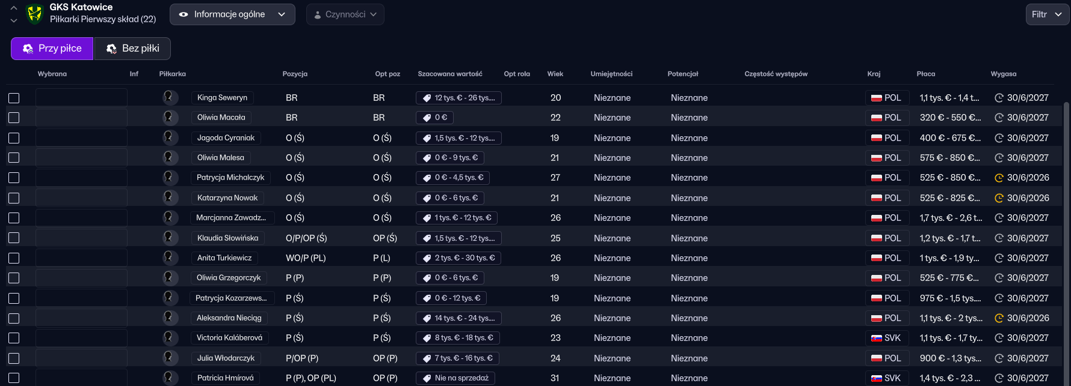The image size is (1071, 386).
Task: Switch to the Bez piłki tab
Action: [132, 49]
